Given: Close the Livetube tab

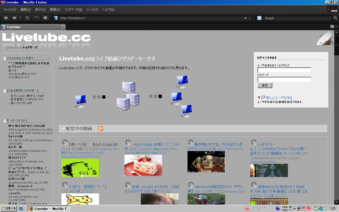Looking at the screenshot, I should (x=63, y=27).
